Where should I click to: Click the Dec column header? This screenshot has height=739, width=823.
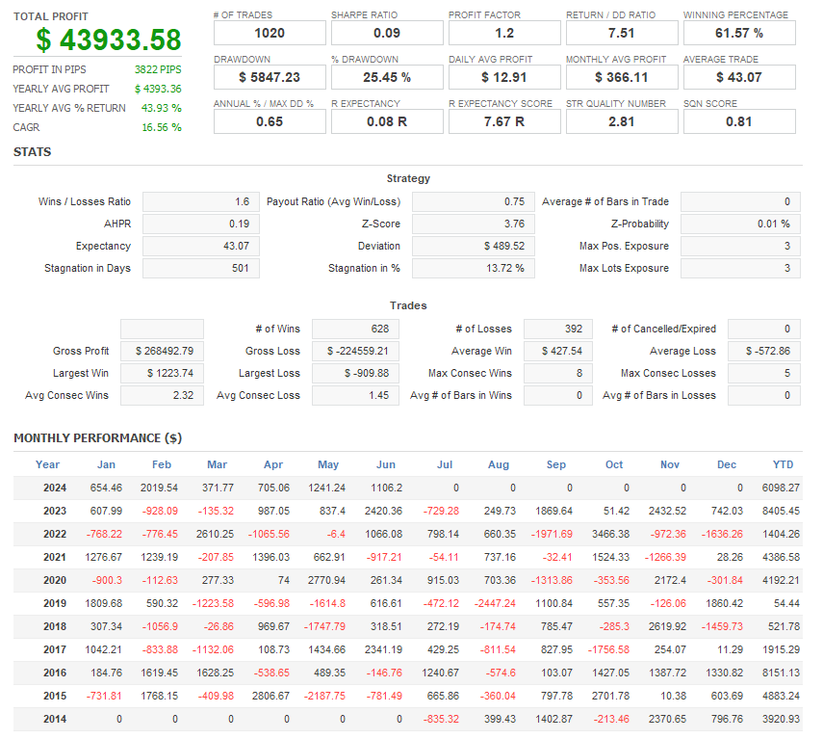(x=727, y=464)
